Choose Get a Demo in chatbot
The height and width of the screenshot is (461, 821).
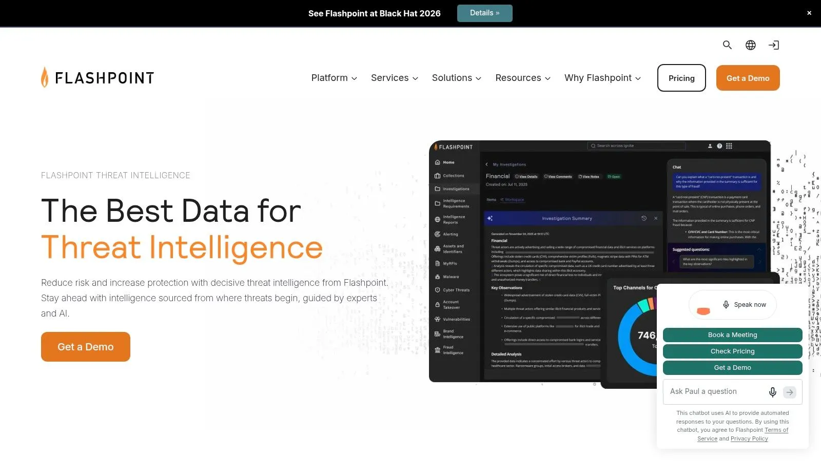click(x=733, y=368)
